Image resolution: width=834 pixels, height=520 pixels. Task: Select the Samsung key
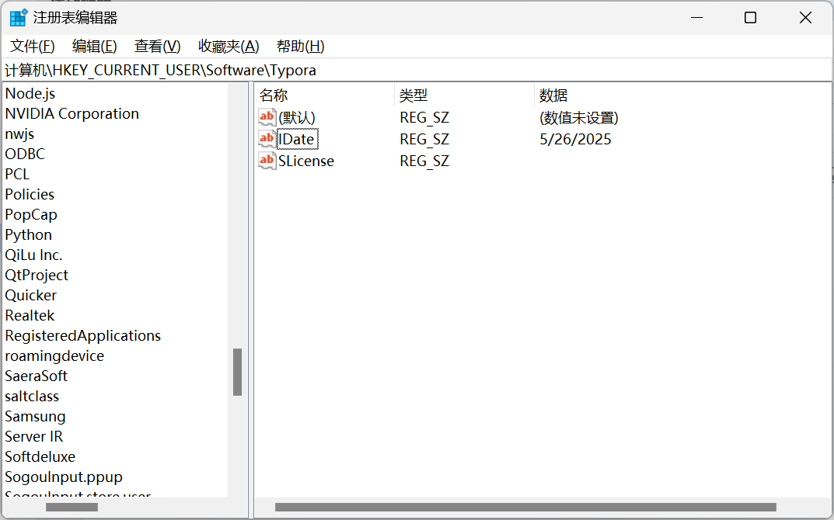click(35, 417)
